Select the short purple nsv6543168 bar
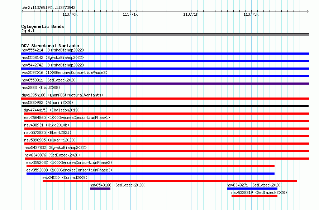The image size is (319, 210). [x=100, y=189]
